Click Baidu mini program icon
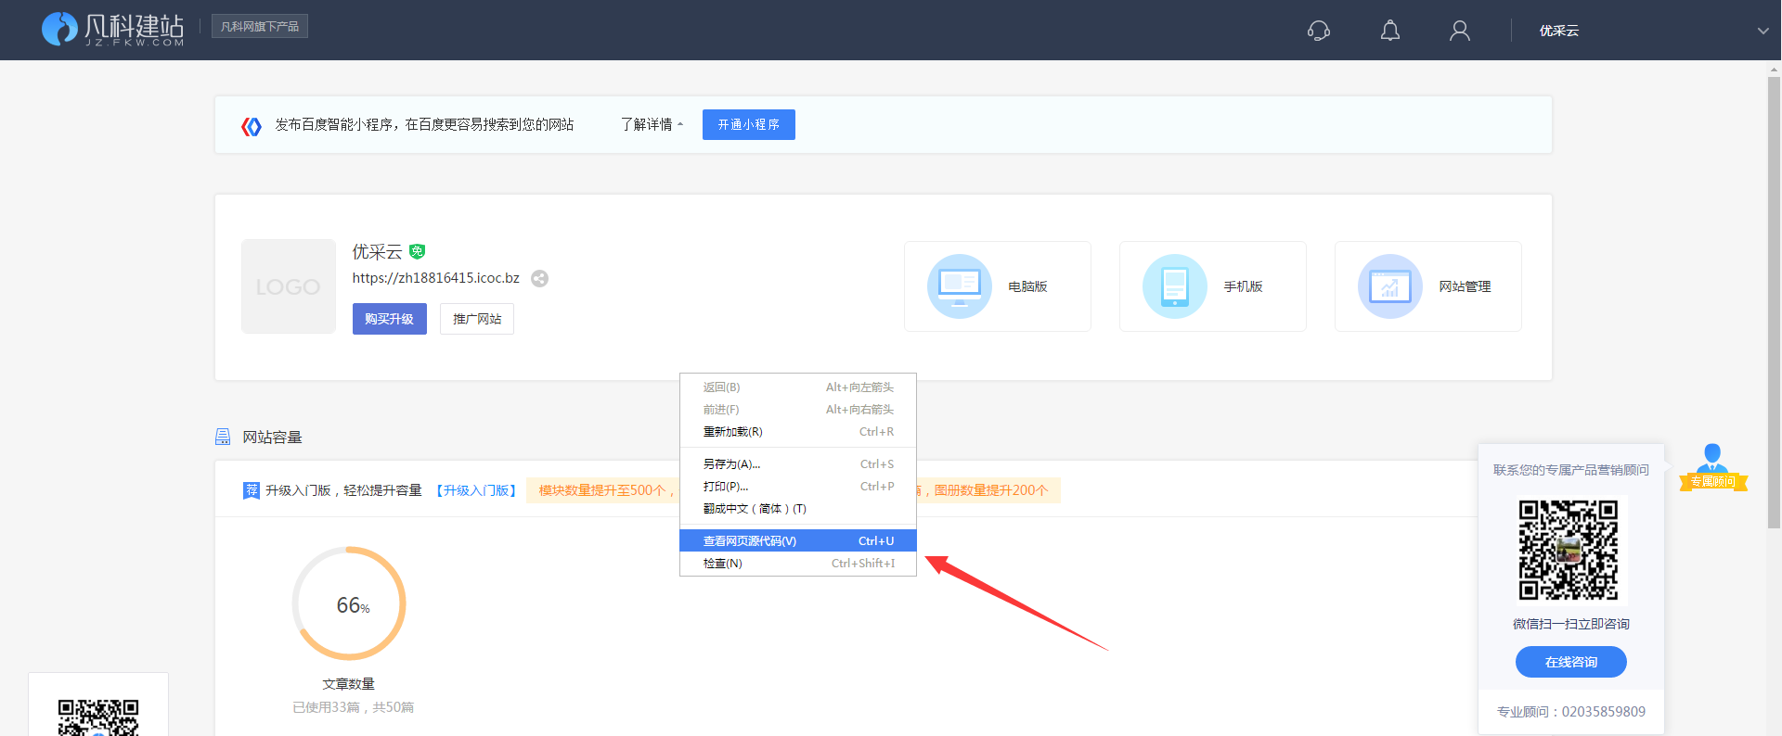This screenshot has width=1782, height=736. [252, 126]
